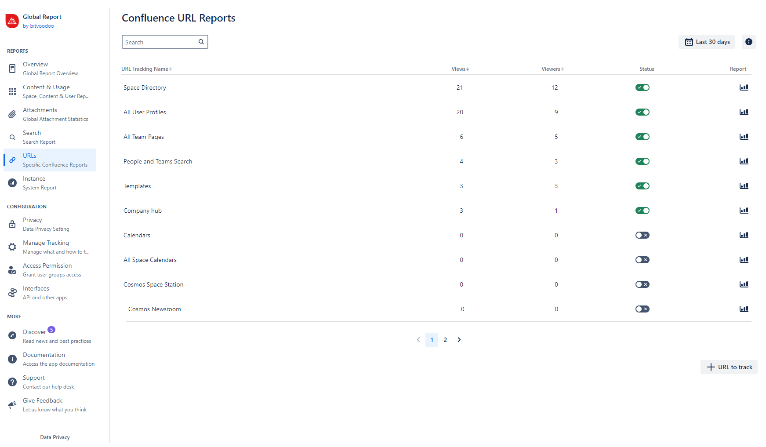The height and width of the screenshot is (447, 766).
Task: Click the magnifier icon in the search box
Action: (201, 42)
